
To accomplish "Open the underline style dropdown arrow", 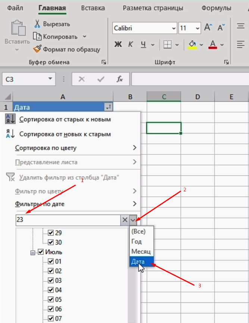I will (153, 45).
